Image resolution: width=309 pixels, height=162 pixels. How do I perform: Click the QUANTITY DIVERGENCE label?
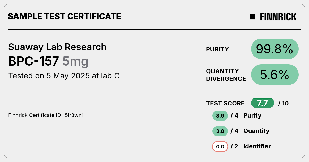(x=226, y=75)
